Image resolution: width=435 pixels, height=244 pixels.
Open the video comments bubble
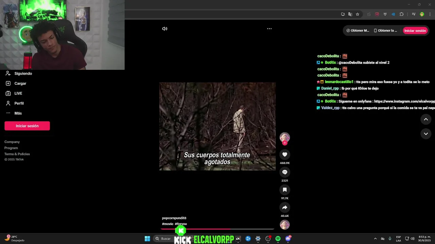[285, 172]
